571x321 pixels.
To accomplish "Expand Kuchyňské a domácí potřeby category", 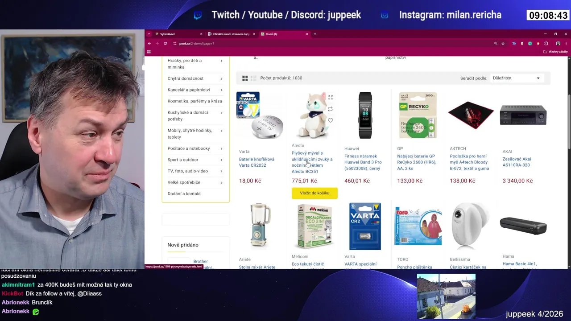I will coord(221,112).
